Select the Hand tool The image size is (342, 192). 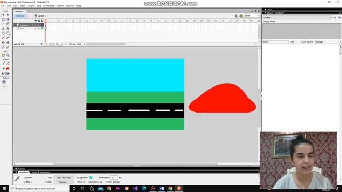coord(3,55)
